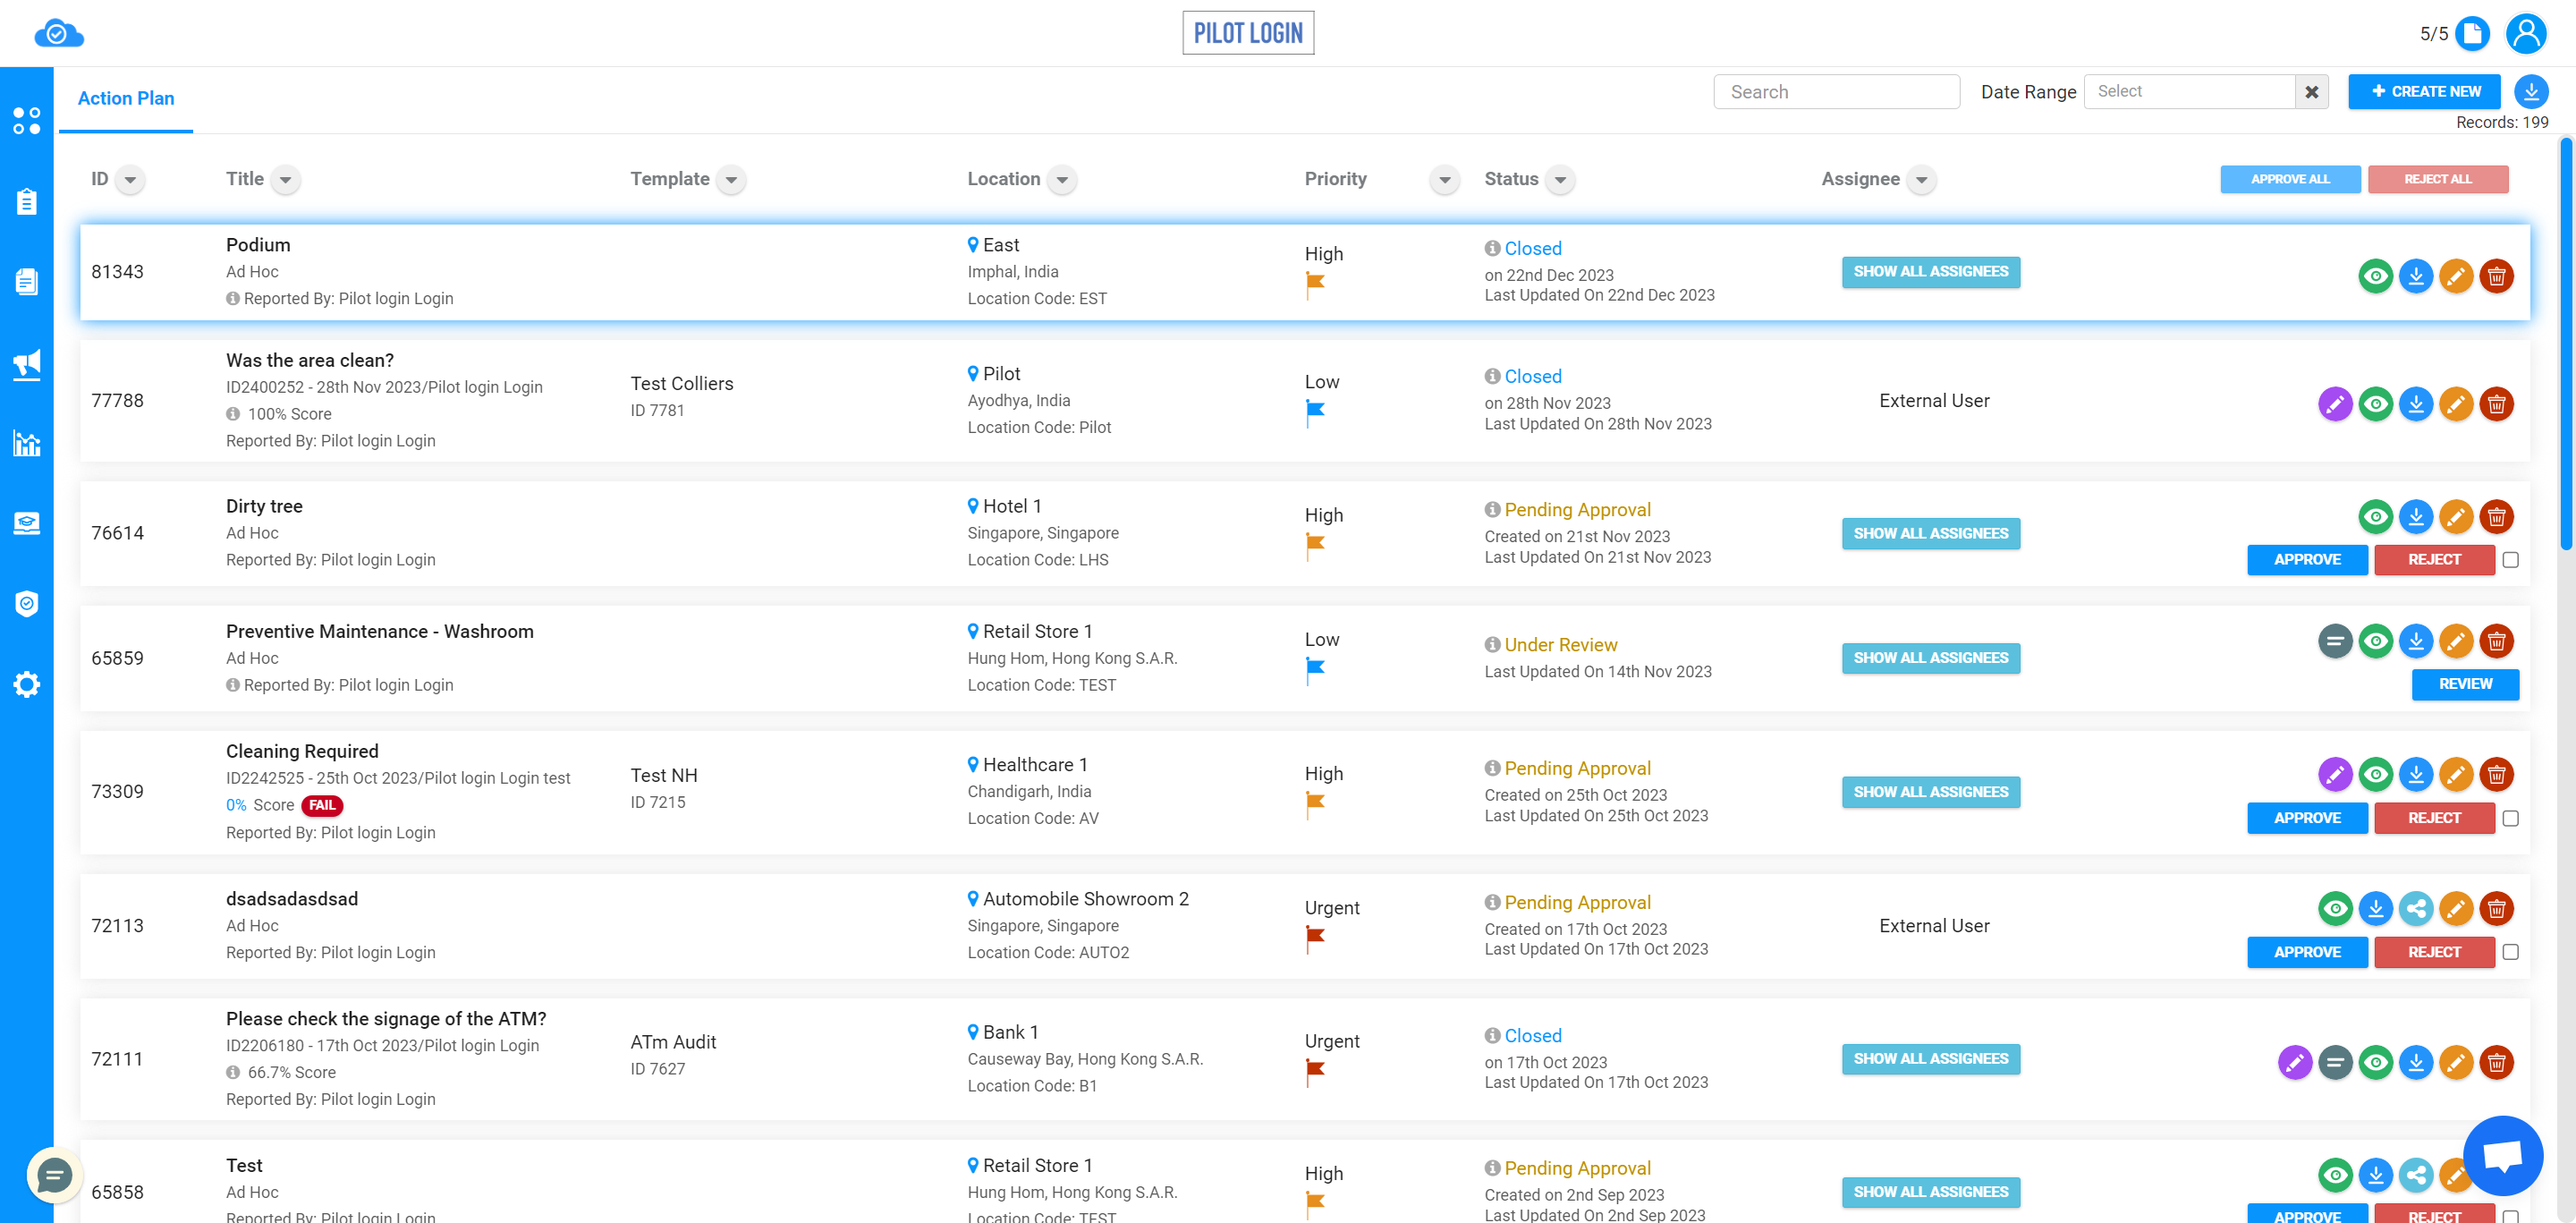Click the APPROVE ALL button

pos(2290,179)
